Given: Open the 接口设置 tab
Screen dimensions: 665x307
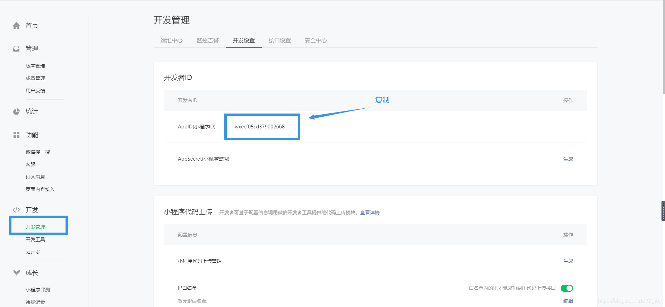Looking at the screenshot, I should (280, 40).
